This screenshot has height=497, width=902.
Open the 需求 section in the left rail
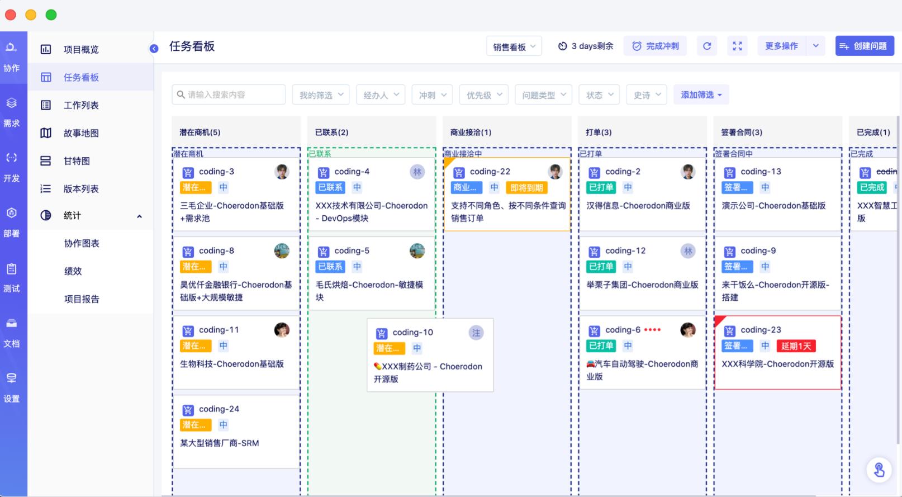click(12, 112)
